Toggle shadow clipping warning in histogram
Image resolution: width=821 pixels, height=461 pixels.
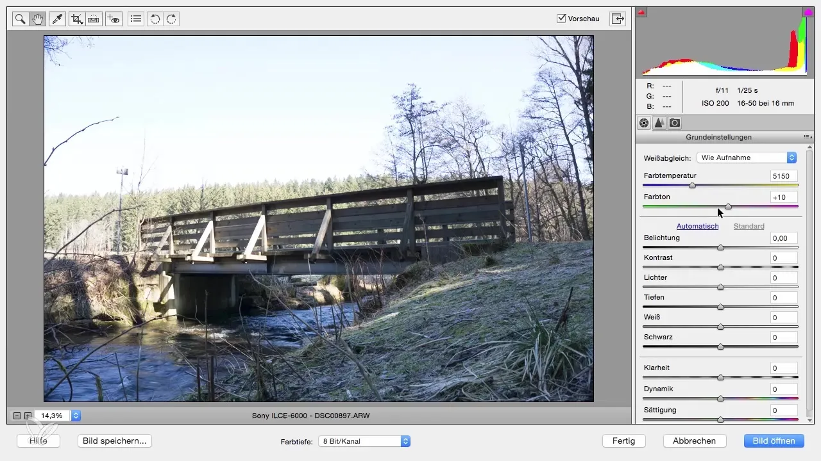coord(642,12)
